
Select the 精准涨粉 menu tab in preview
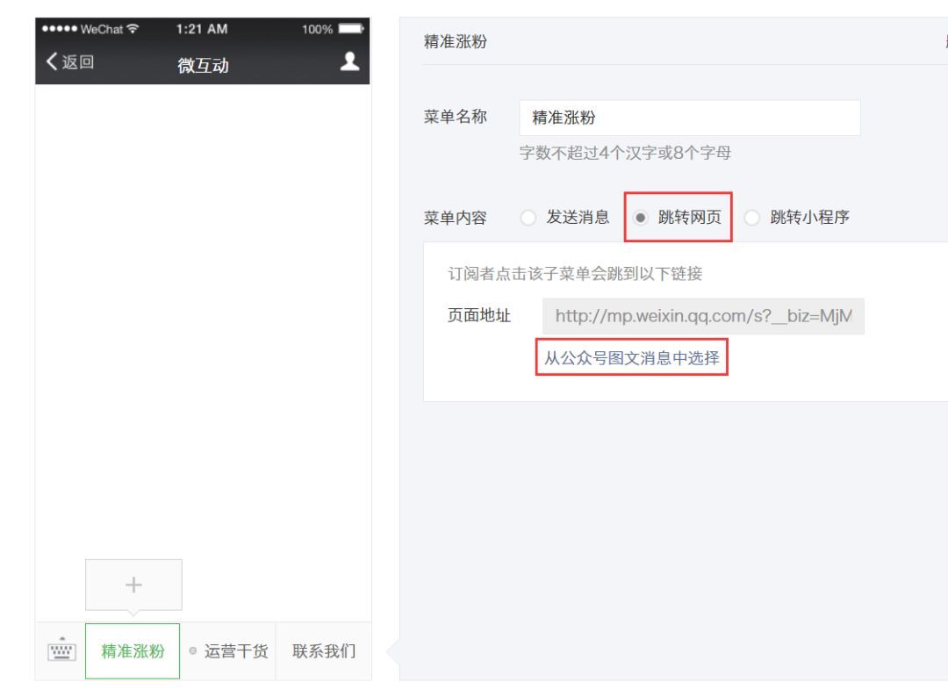point(133,650)
